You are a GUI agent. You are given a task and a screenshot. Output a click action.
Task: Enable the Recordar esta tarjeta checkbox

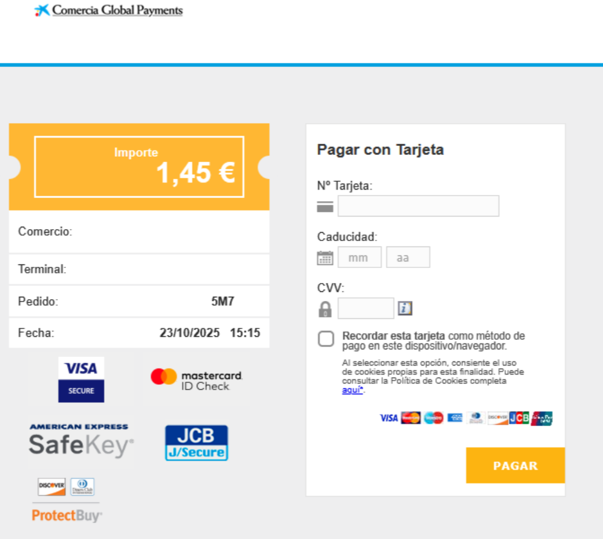[326, 339]
